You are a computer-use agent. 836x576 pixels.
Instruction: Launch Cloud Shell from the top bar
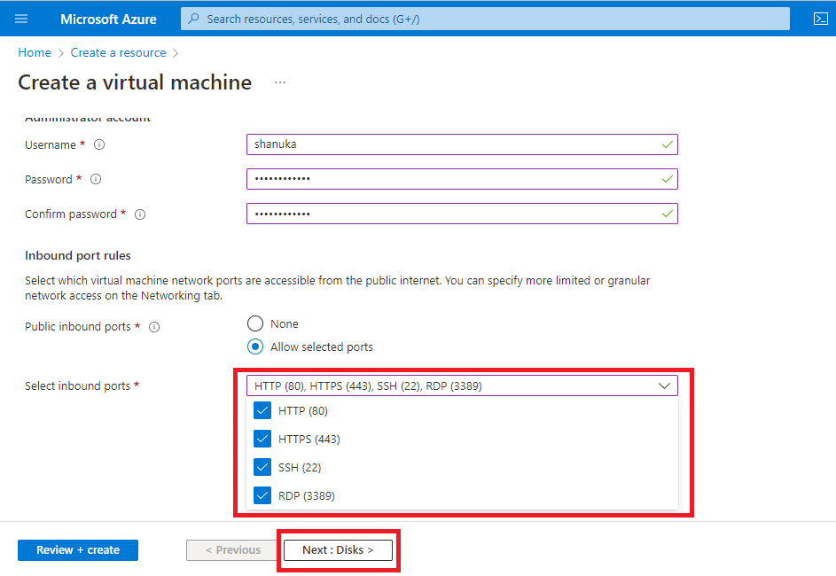tap(820, 19)
